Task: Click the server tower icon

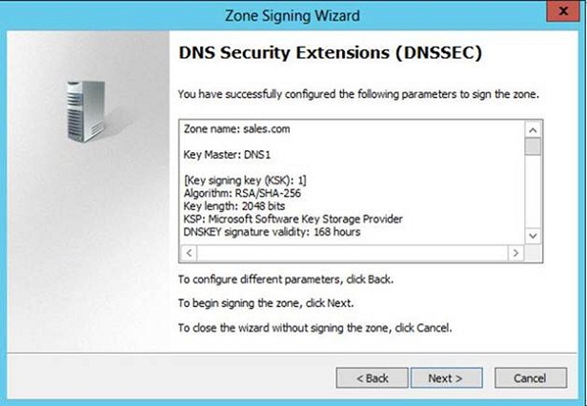Action: (x=86, y=111)
